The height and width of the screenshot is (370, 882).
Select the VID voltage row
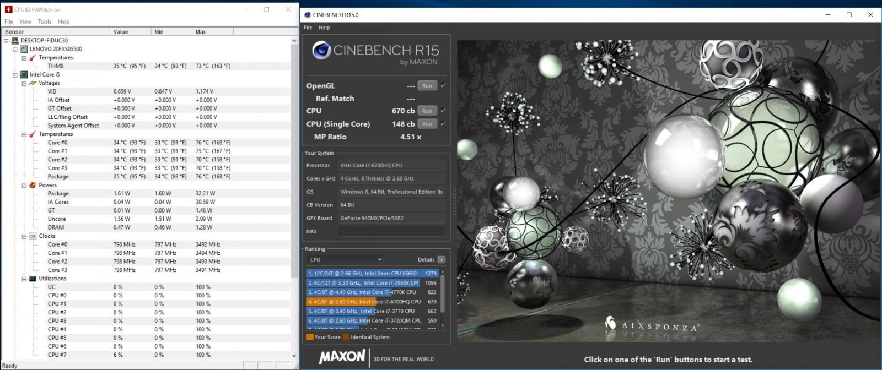pos(146,91)
